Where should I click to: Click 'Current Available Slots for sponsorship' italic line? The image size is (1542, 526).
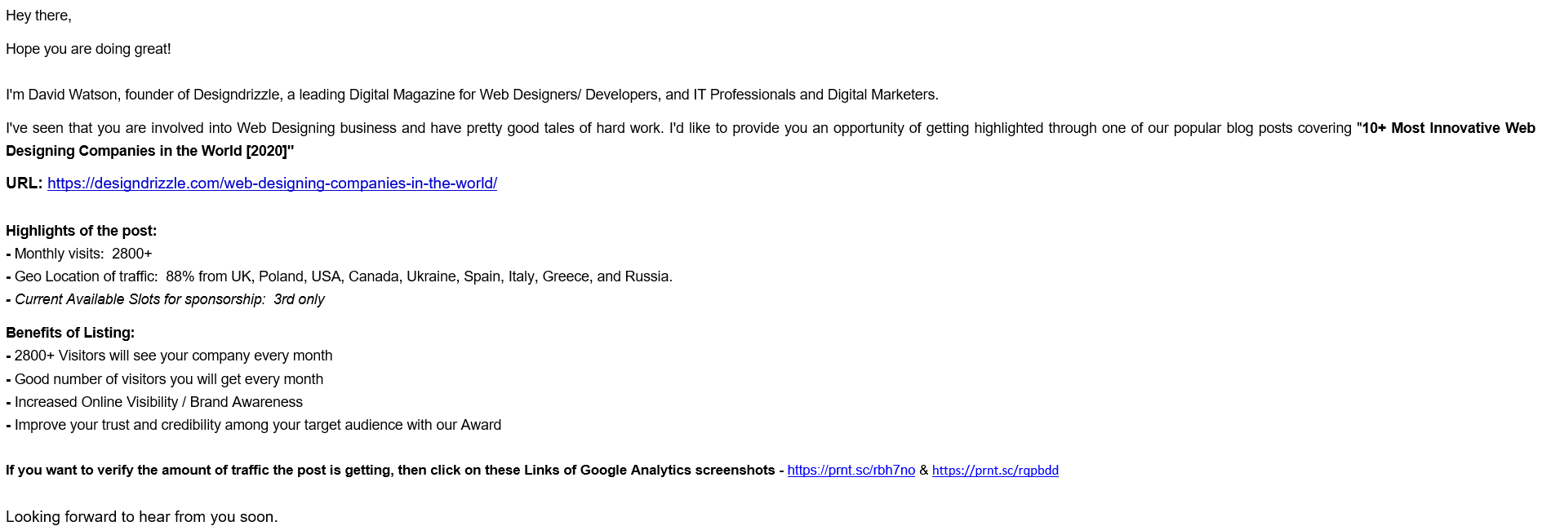tap(165, 299)
